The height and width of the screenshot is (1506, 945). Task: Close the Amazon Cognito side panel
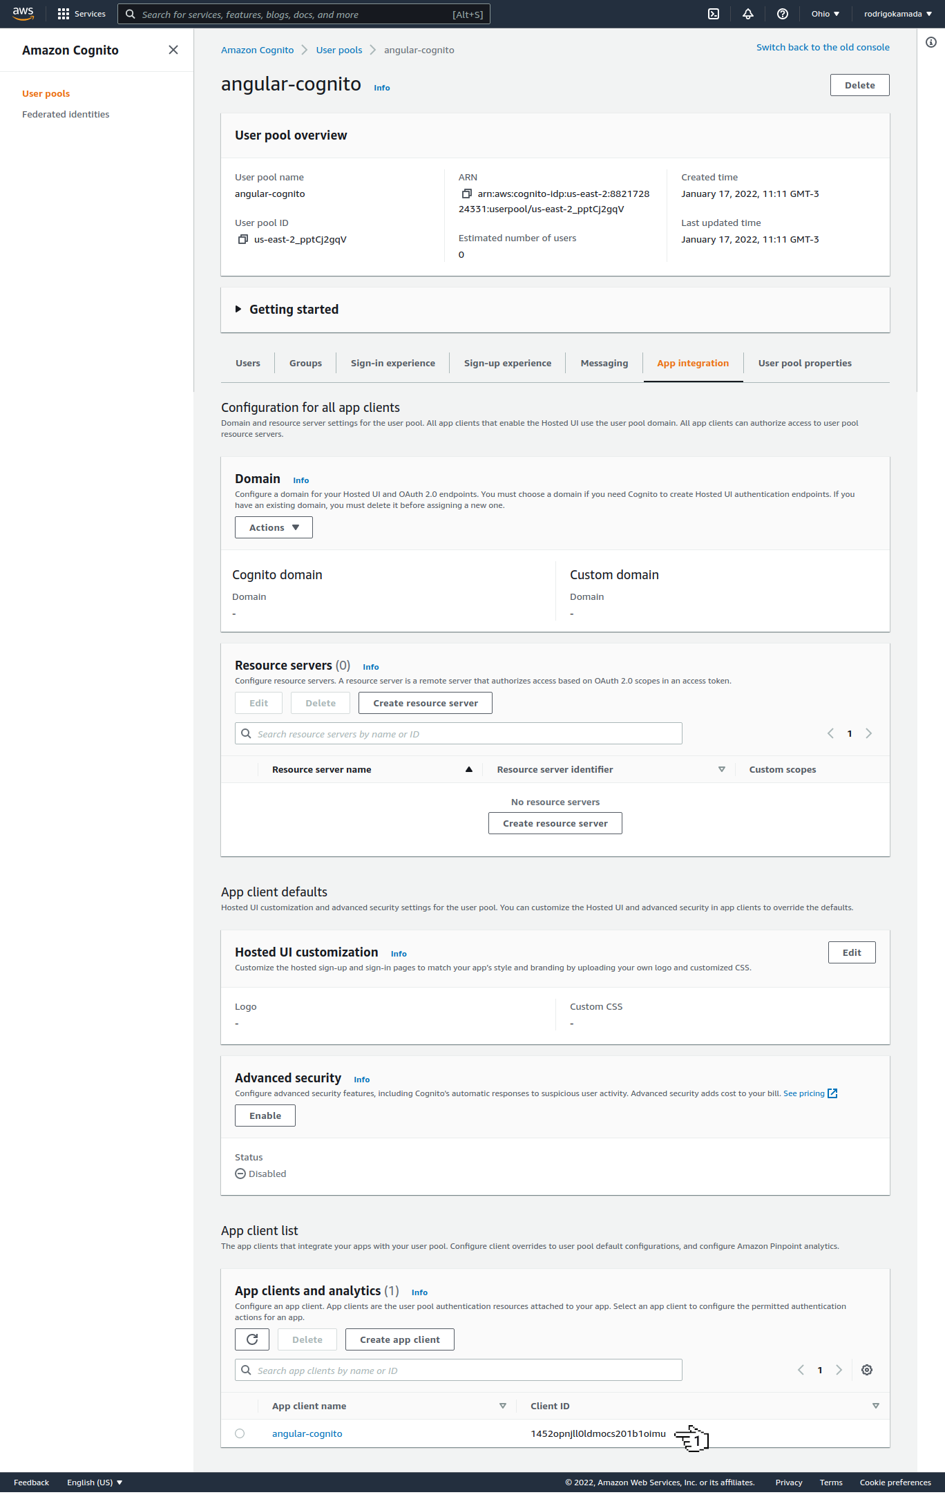click(173, 50)
